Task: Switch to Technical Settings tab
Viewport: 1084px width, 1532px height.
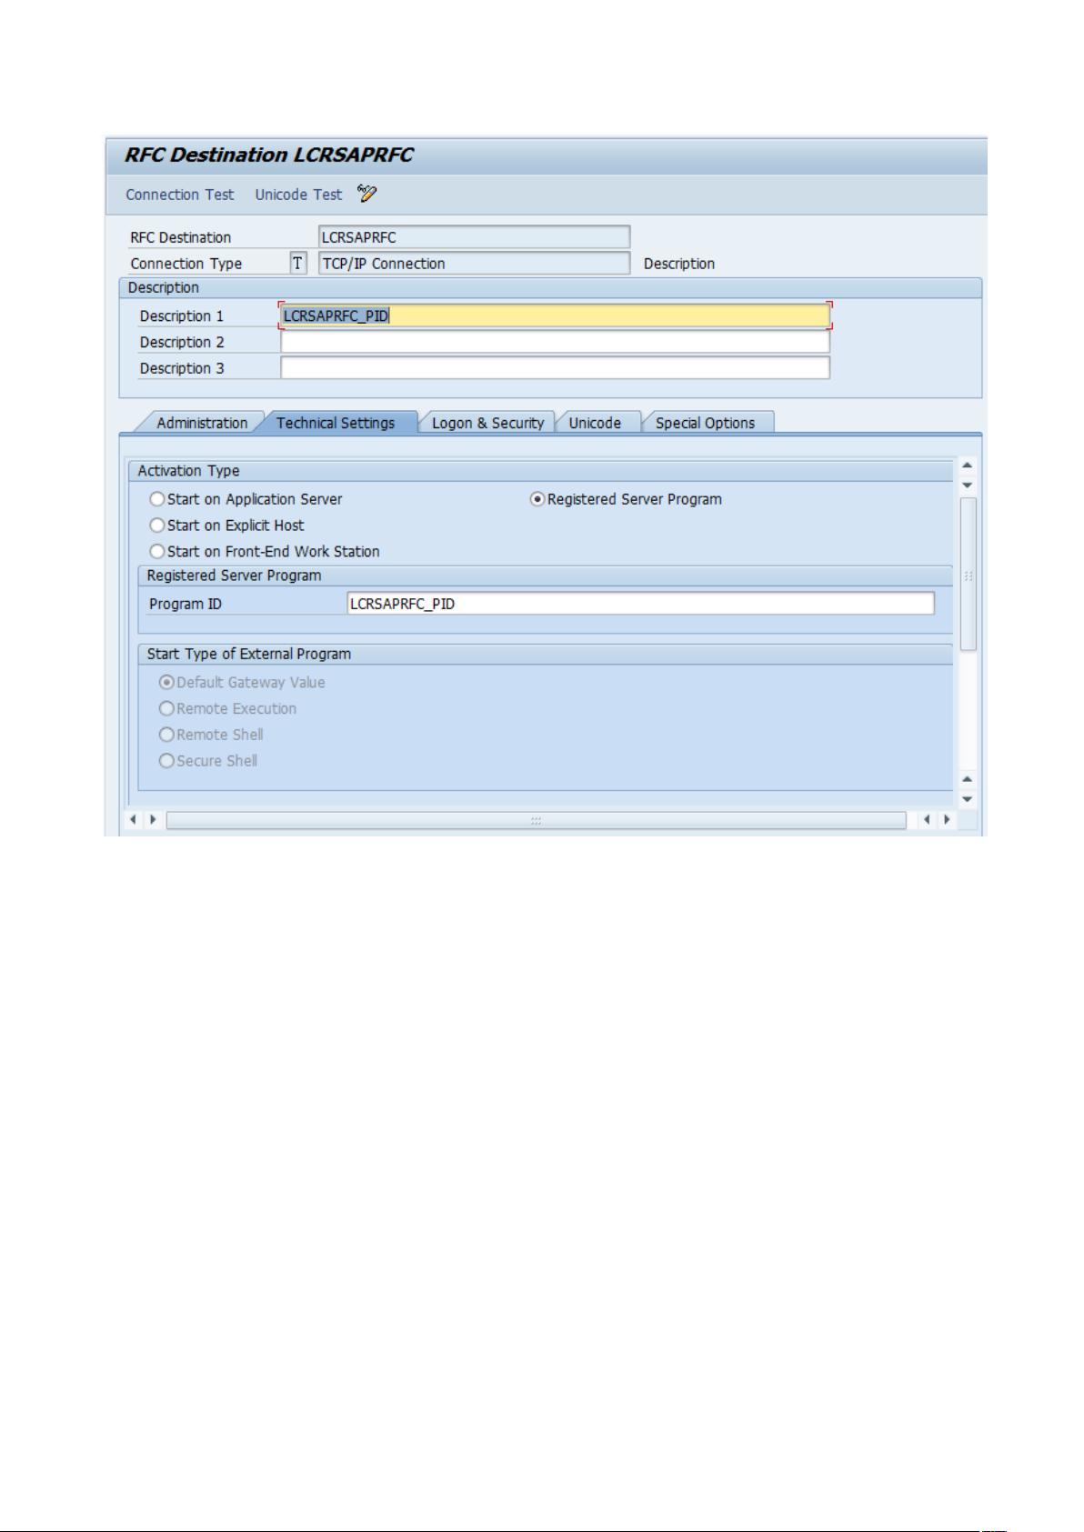Action: pyautogui.click(x=336, y=423)
